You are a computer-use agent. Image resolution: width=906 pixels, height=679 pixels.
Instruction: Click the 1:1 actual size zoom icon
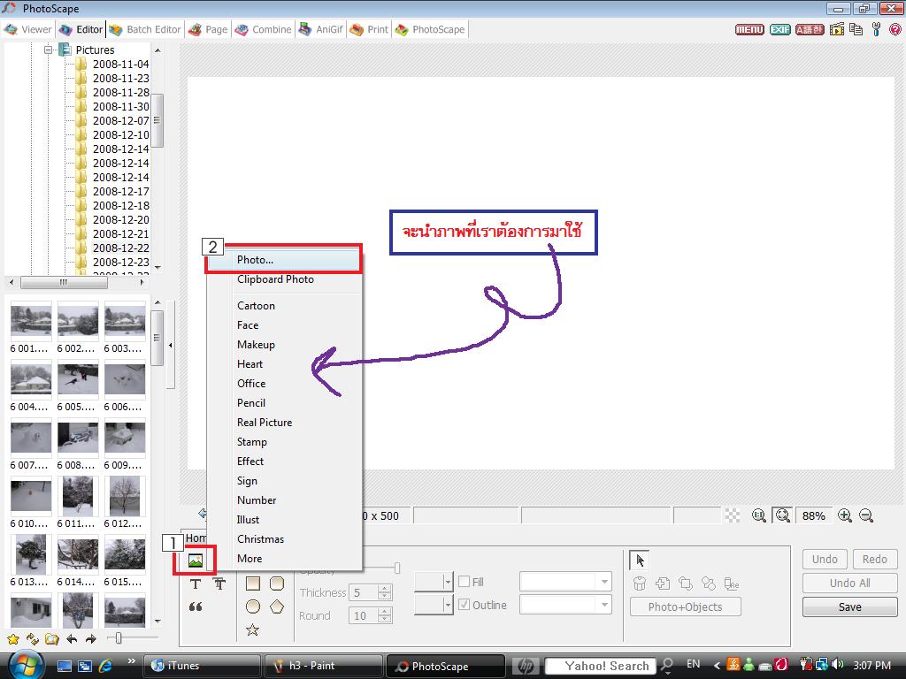click(758, 515)
